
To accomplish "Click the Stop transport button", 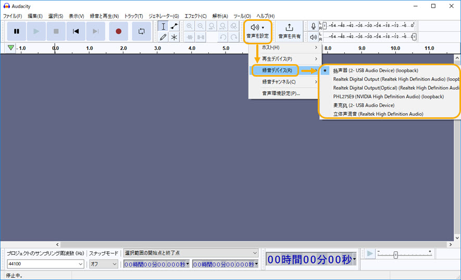I will (x=56, y=31).
